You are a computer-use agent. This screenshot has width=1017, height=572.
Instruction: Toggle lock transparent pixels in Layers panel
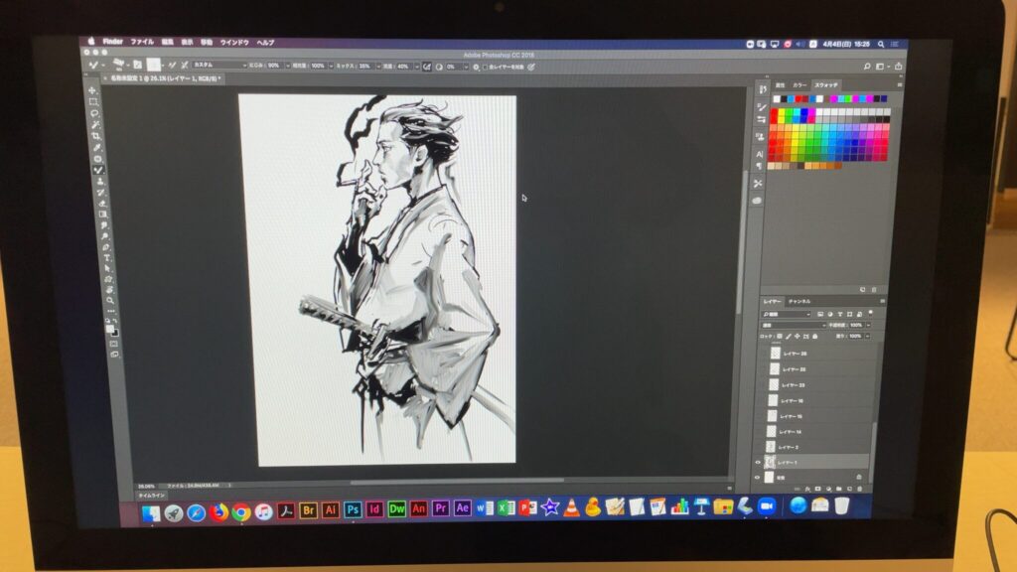coord(780,337)
